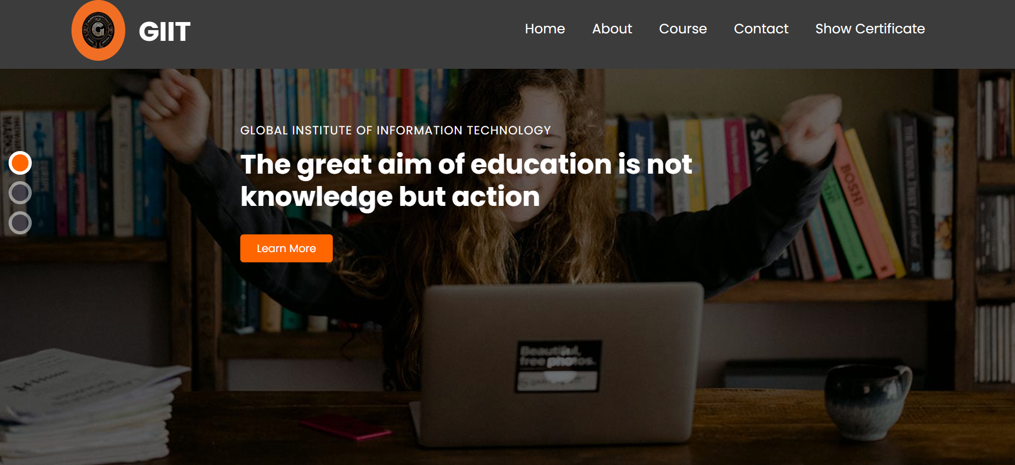The width and height of the screenshot is (1015, 465).
Task: Click the Learn More button
Action: [287, 248]
